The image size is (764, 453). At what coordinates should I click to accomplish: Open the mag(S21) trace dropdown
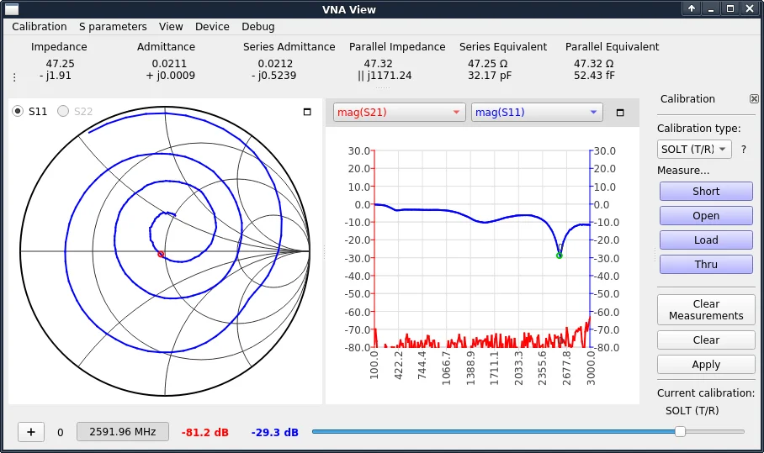399,113
